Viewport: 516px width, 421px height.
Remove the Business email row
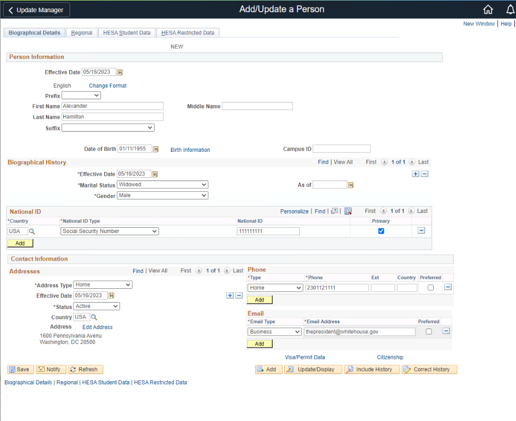click(x=446, y=331)
